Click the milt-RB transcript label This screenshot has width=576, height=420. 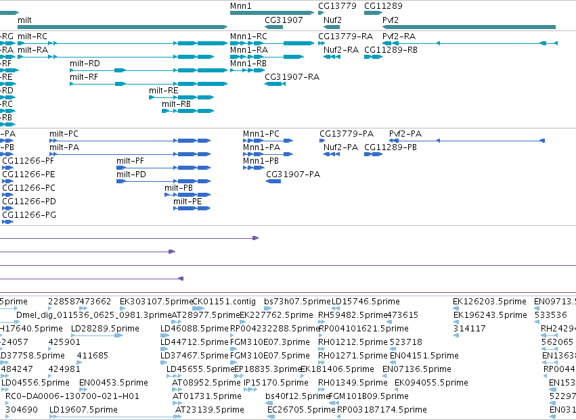177,104
